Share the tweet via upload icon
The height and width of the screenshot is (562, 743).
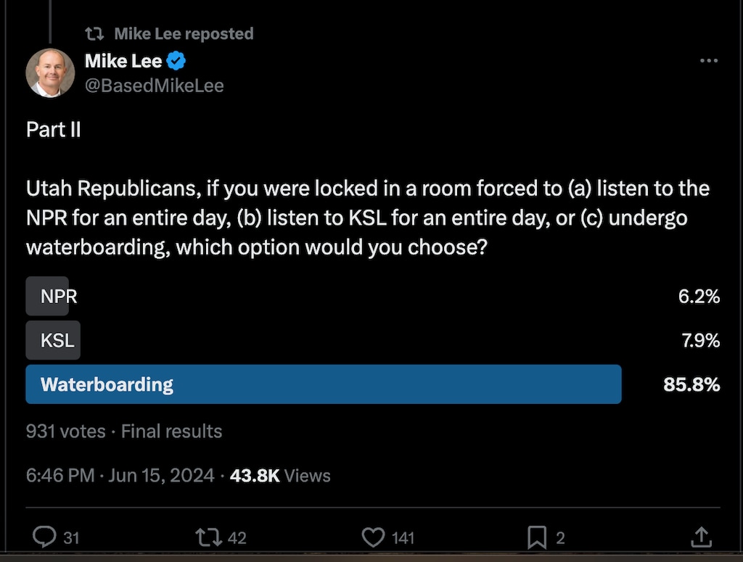coord(700,537)
